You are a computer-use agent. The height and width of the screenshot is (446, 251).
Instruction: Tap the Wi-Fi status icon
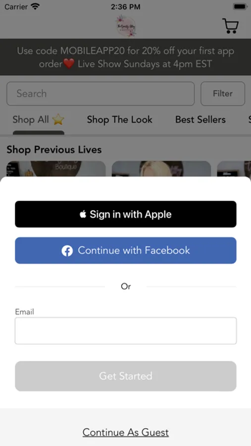point(35,6)
